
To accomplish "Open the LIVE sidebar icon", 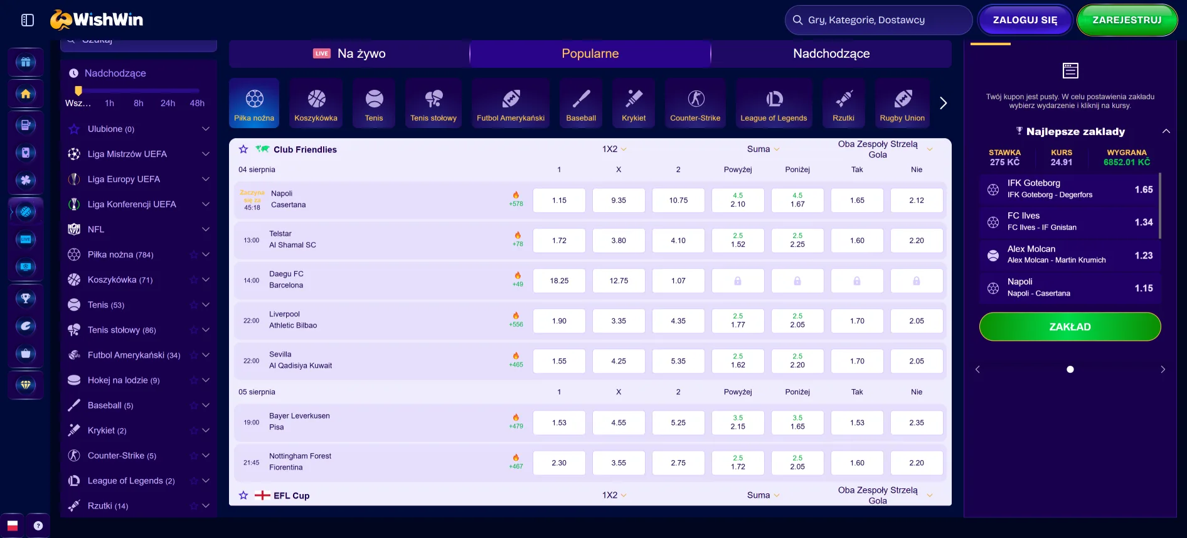I will 26,239.
